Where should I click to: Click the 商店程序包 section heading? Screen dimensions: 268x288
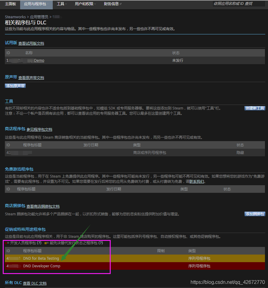pos(15,129)
